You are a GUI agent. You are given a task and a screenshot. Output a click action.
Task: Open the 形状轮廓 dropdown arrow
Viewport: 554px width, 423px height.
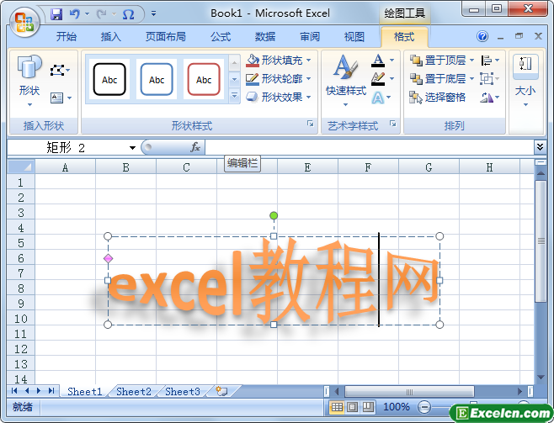[309, 79]
